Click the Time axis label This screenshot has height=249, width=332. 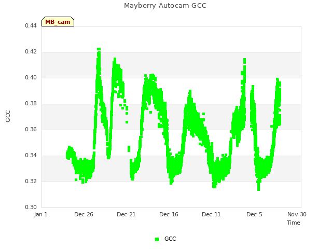point(294,223)
